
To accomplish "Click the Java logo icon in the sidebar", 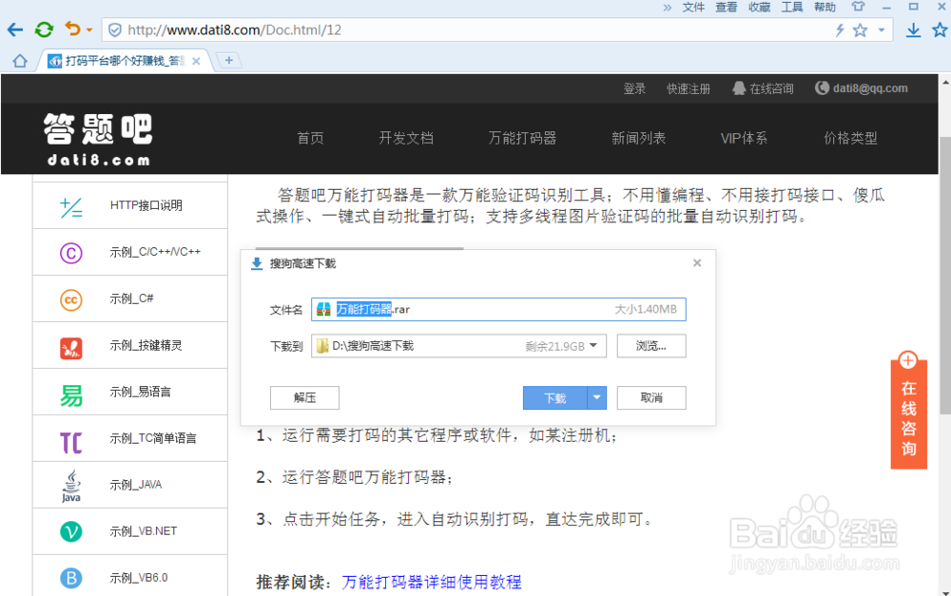I will pos(71,487).
